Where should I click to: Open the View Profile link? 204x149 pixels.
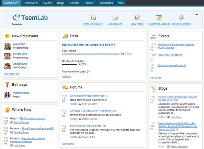(x=137, y=24)
